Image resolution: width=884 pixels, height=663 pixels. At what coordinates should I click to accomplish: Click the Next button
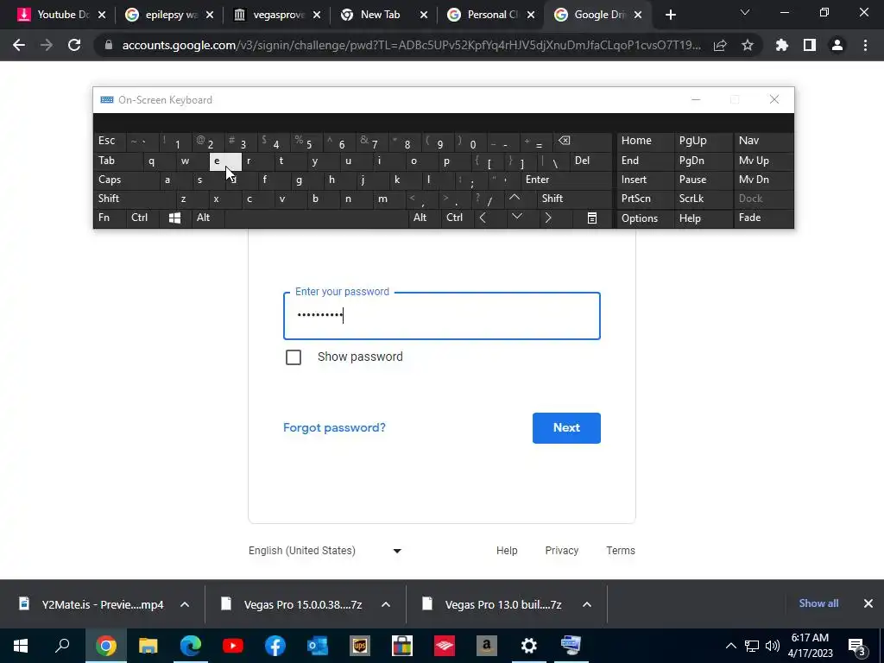tap(566, 428)
